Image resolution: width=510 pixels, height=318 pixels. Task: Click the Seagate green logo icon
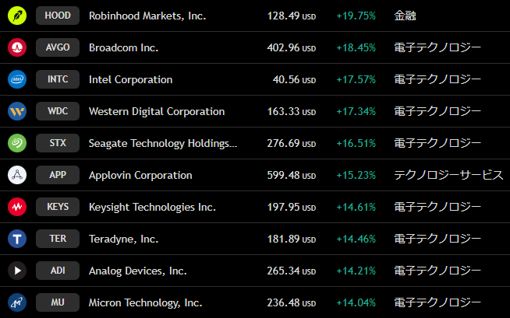pos(17,143)
